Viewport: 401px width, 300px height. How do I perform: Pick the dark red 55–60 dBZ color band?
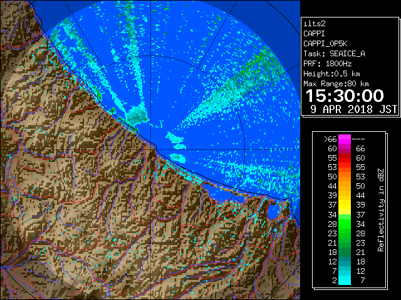[x=345, y=158]
